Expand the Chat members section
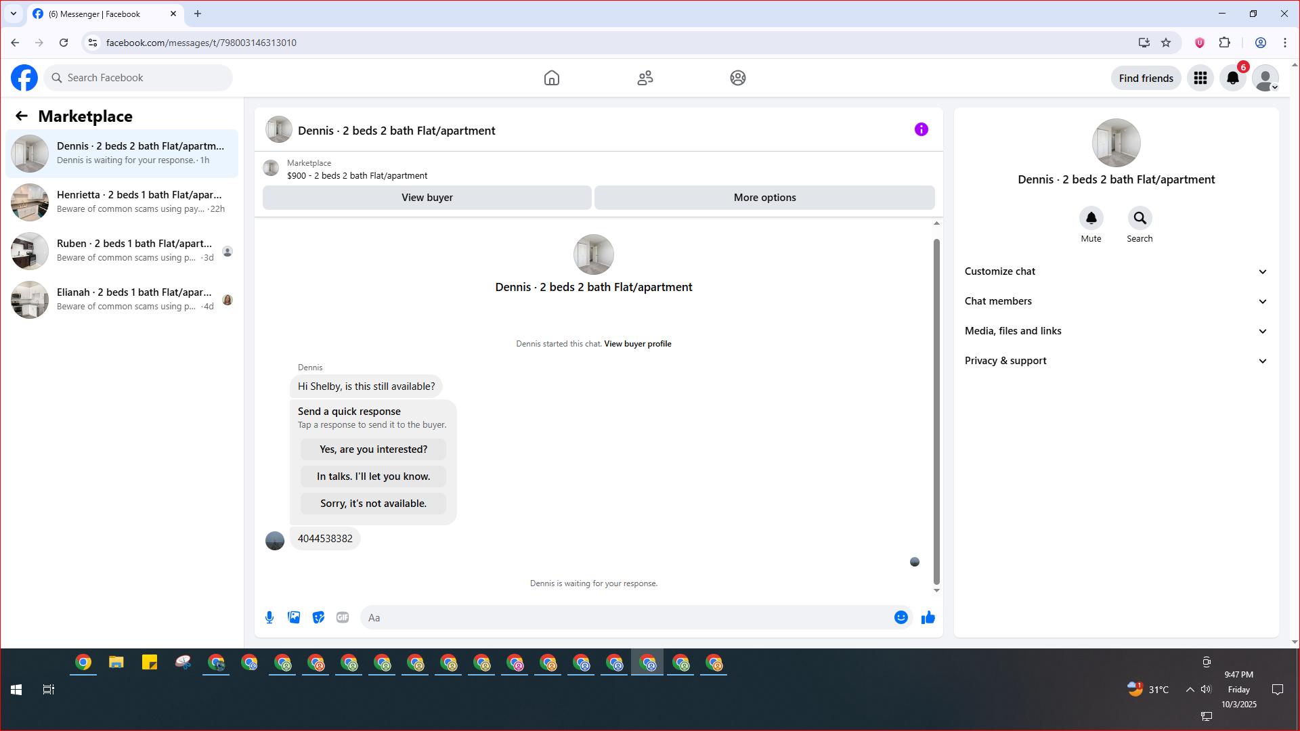 (1117, 301)
